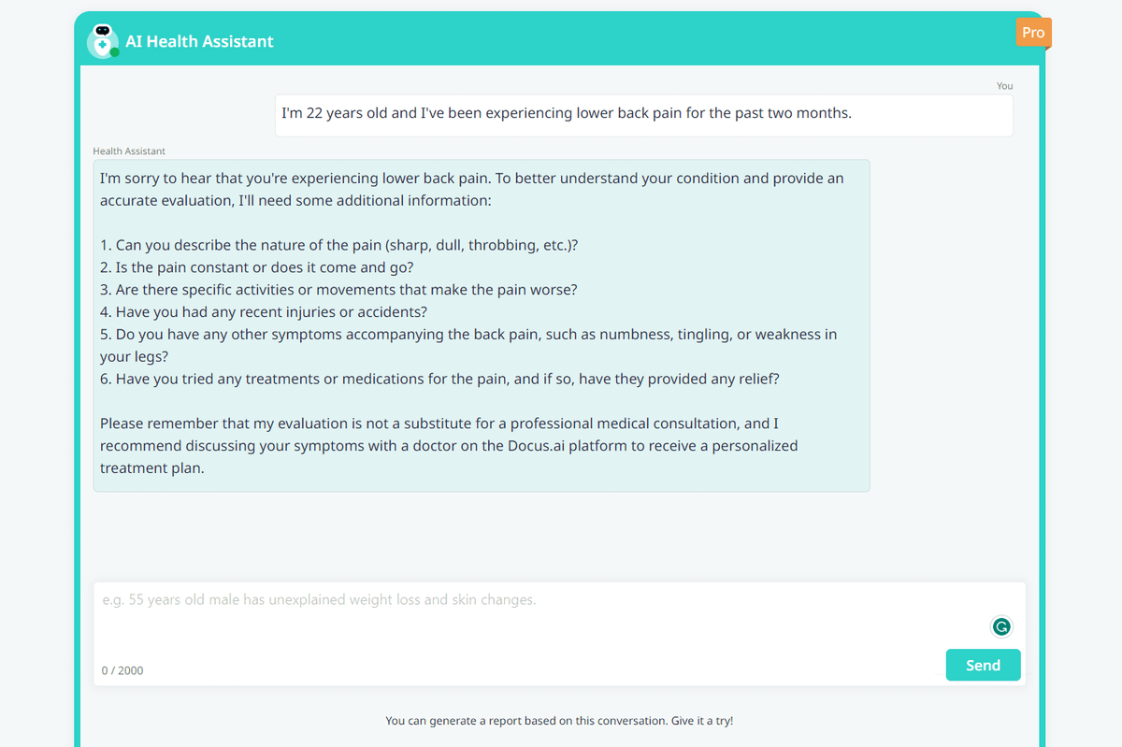This screenshot has height=747, width=1122.
Task: Click the "You" sender label
Action: [x=1004, y=86]
